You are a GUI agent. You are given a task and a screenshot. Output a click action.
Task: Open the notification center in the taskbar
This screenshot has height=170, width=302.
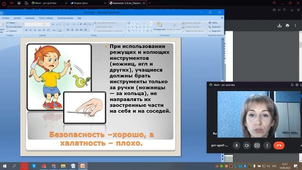pos(296,166)
